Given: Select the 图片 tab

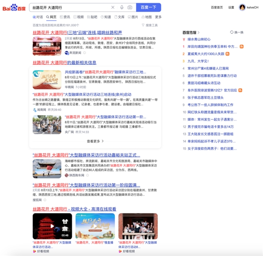Looking at the screenshot, I should [133, 17].
